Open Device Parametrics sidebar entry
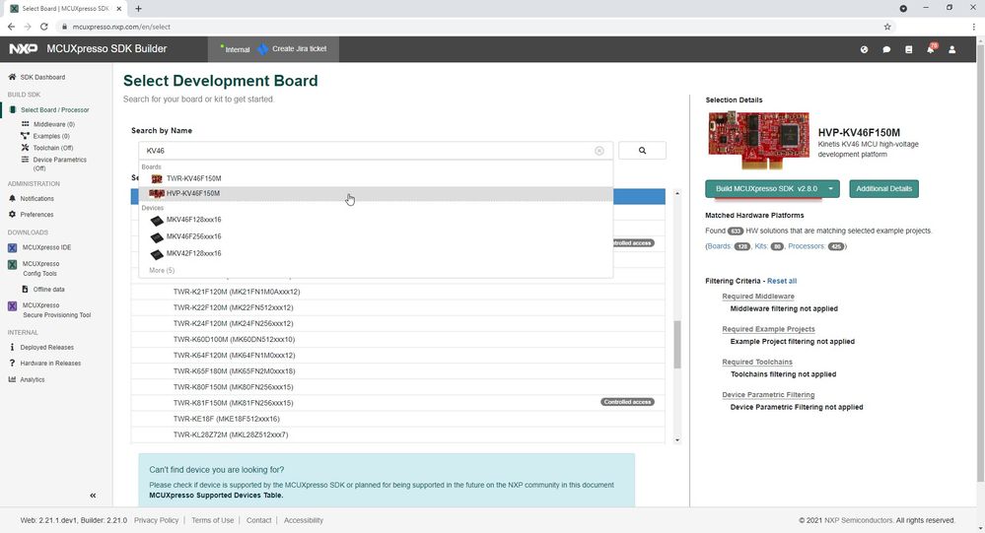Viewport: 985px width, 533px height. coord(60,164)
